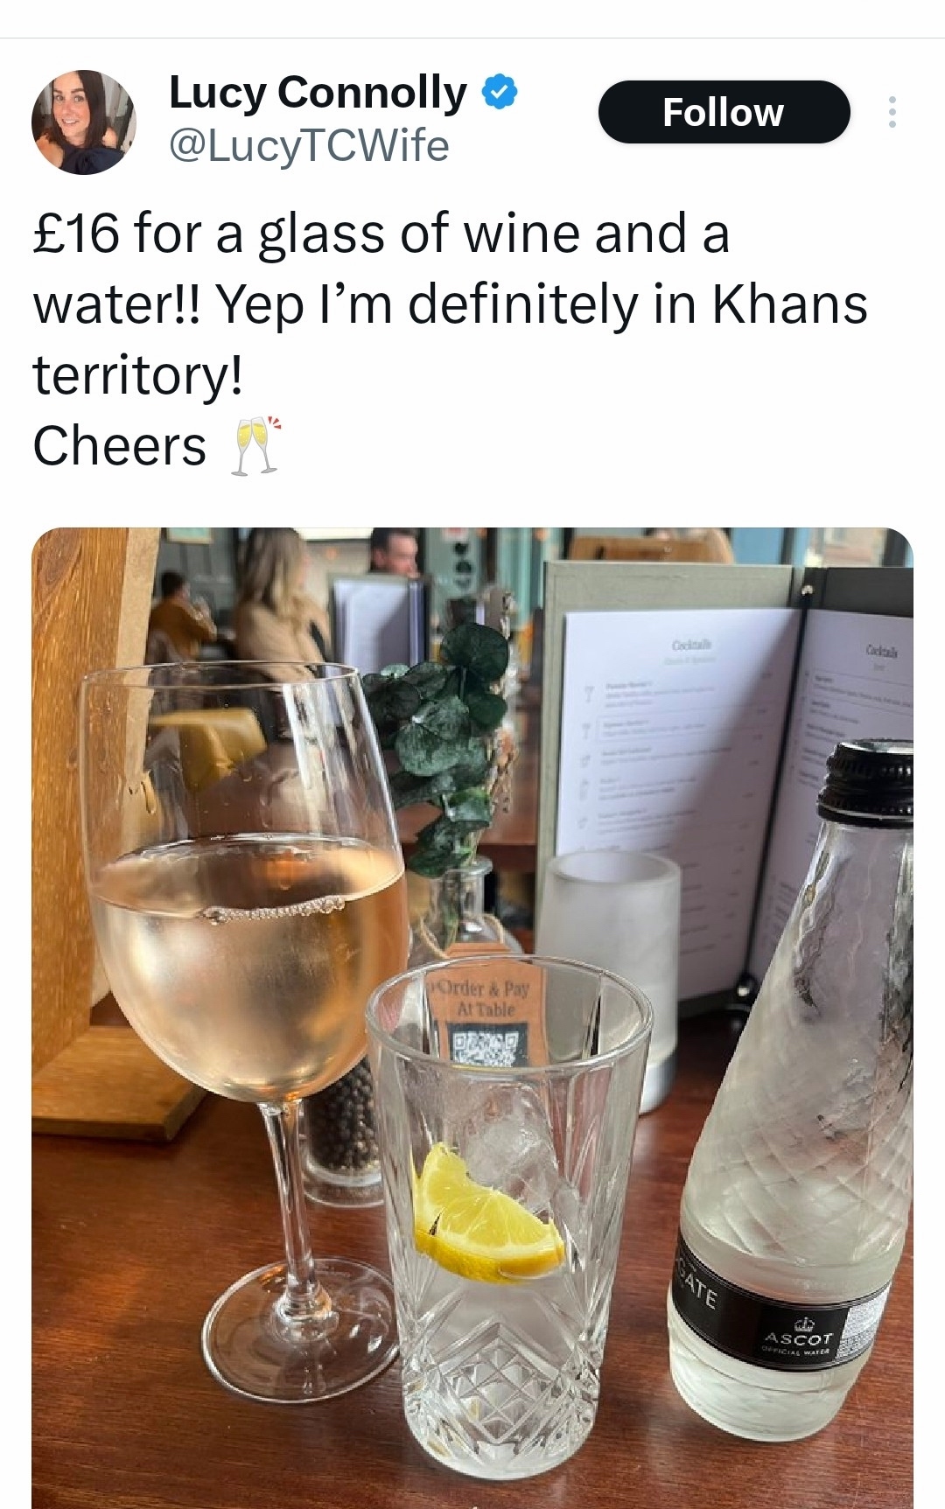This screenshot has height=1509, width=945.
Task: Click the @LucyTCWife handle
Action: pos(309,145)
